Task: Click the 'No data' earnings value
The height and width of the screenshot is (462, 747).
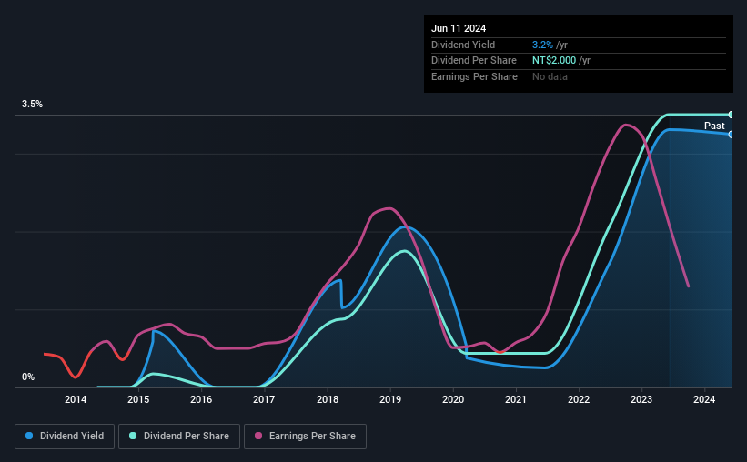Action: [550, 76]
